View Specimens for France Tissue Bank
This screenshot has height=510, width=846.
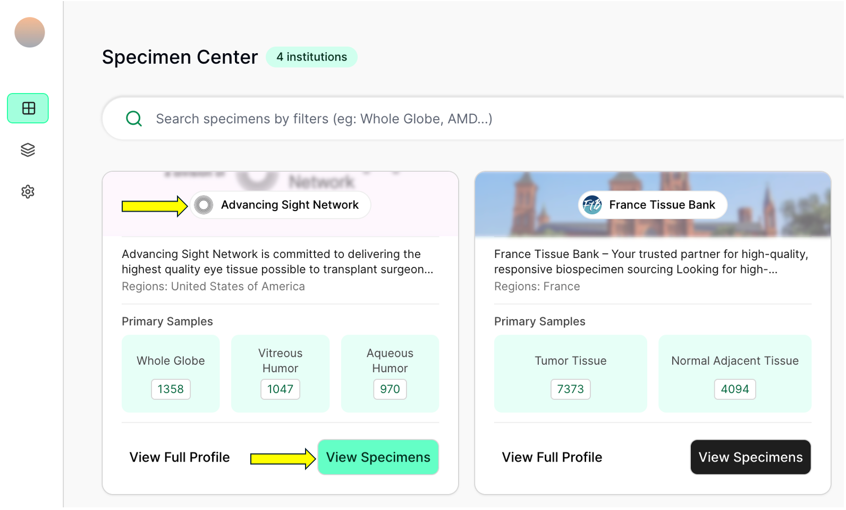(751, 457)
